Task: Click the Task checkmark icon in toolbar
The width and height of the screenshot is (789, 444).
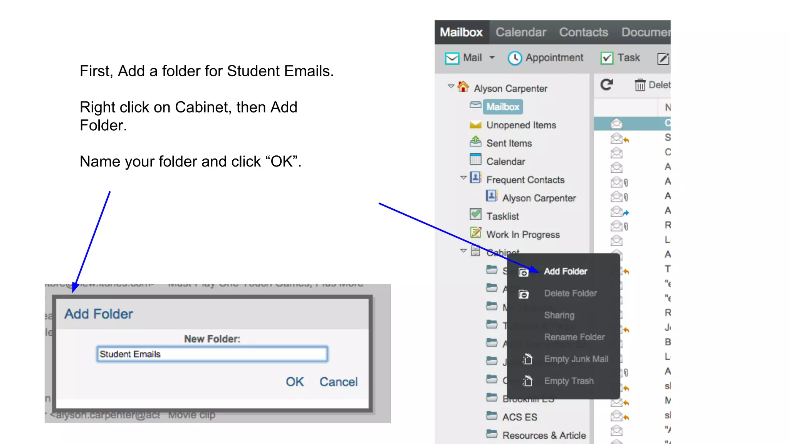Action: [607, 58]
